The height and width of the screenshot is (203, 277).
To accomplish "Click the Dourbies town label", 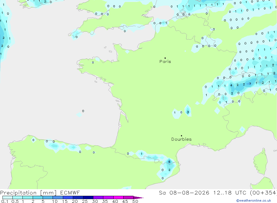I will tap(181, 139).
